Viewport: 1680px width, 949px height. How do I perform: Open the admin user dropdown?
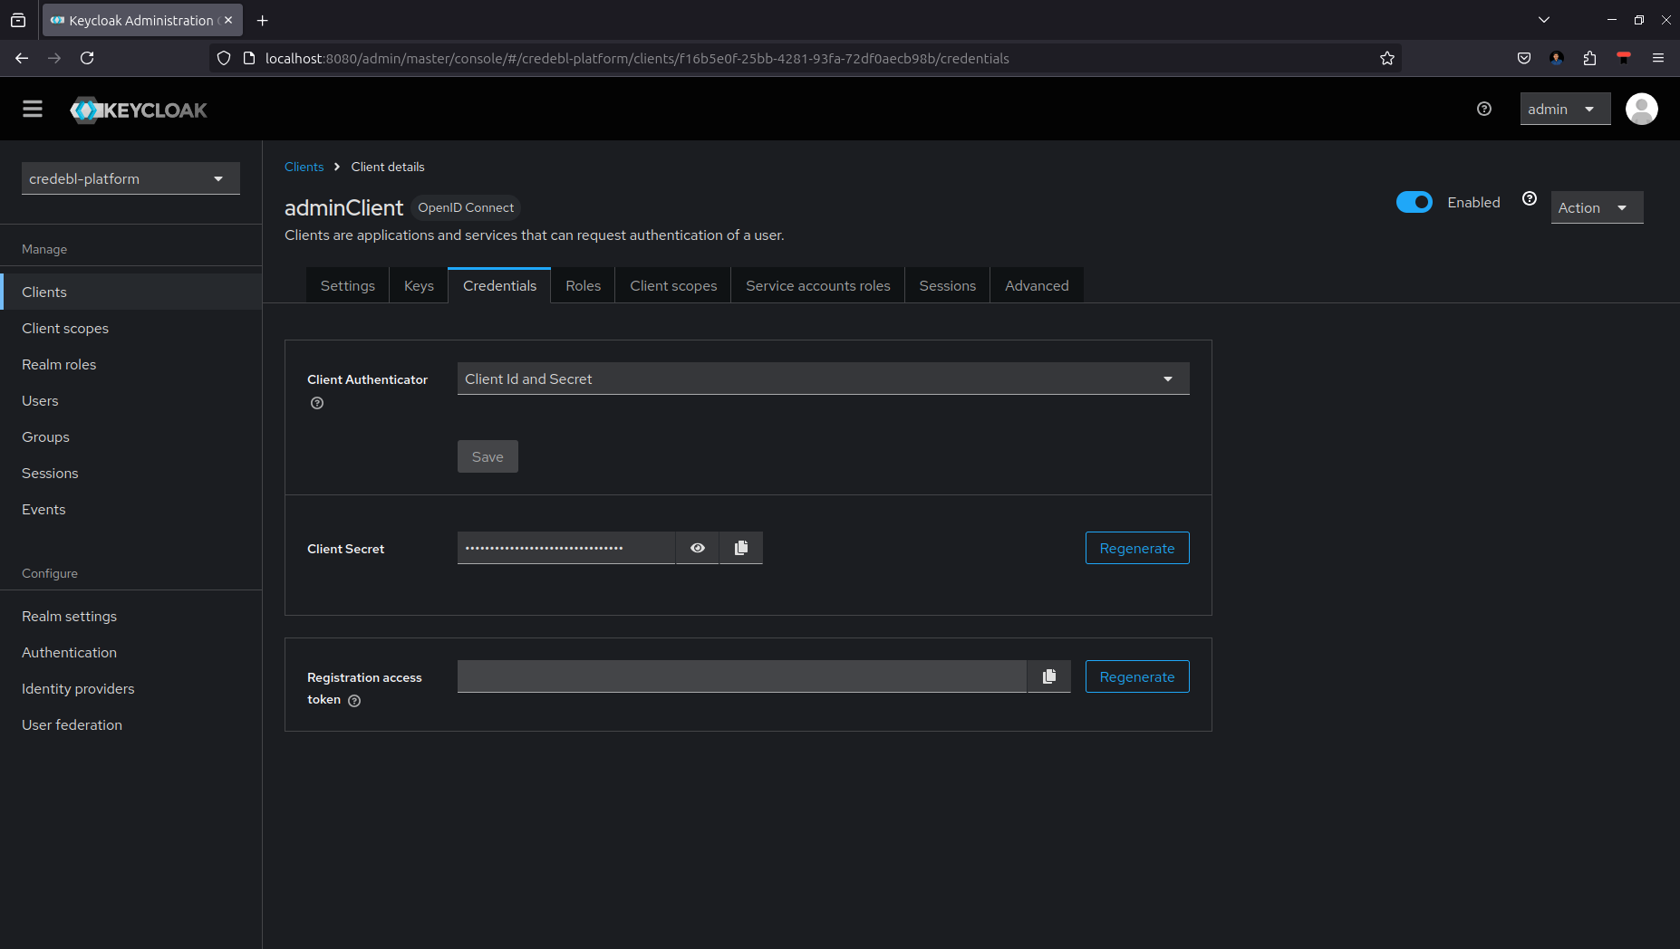coord(1564,110)
